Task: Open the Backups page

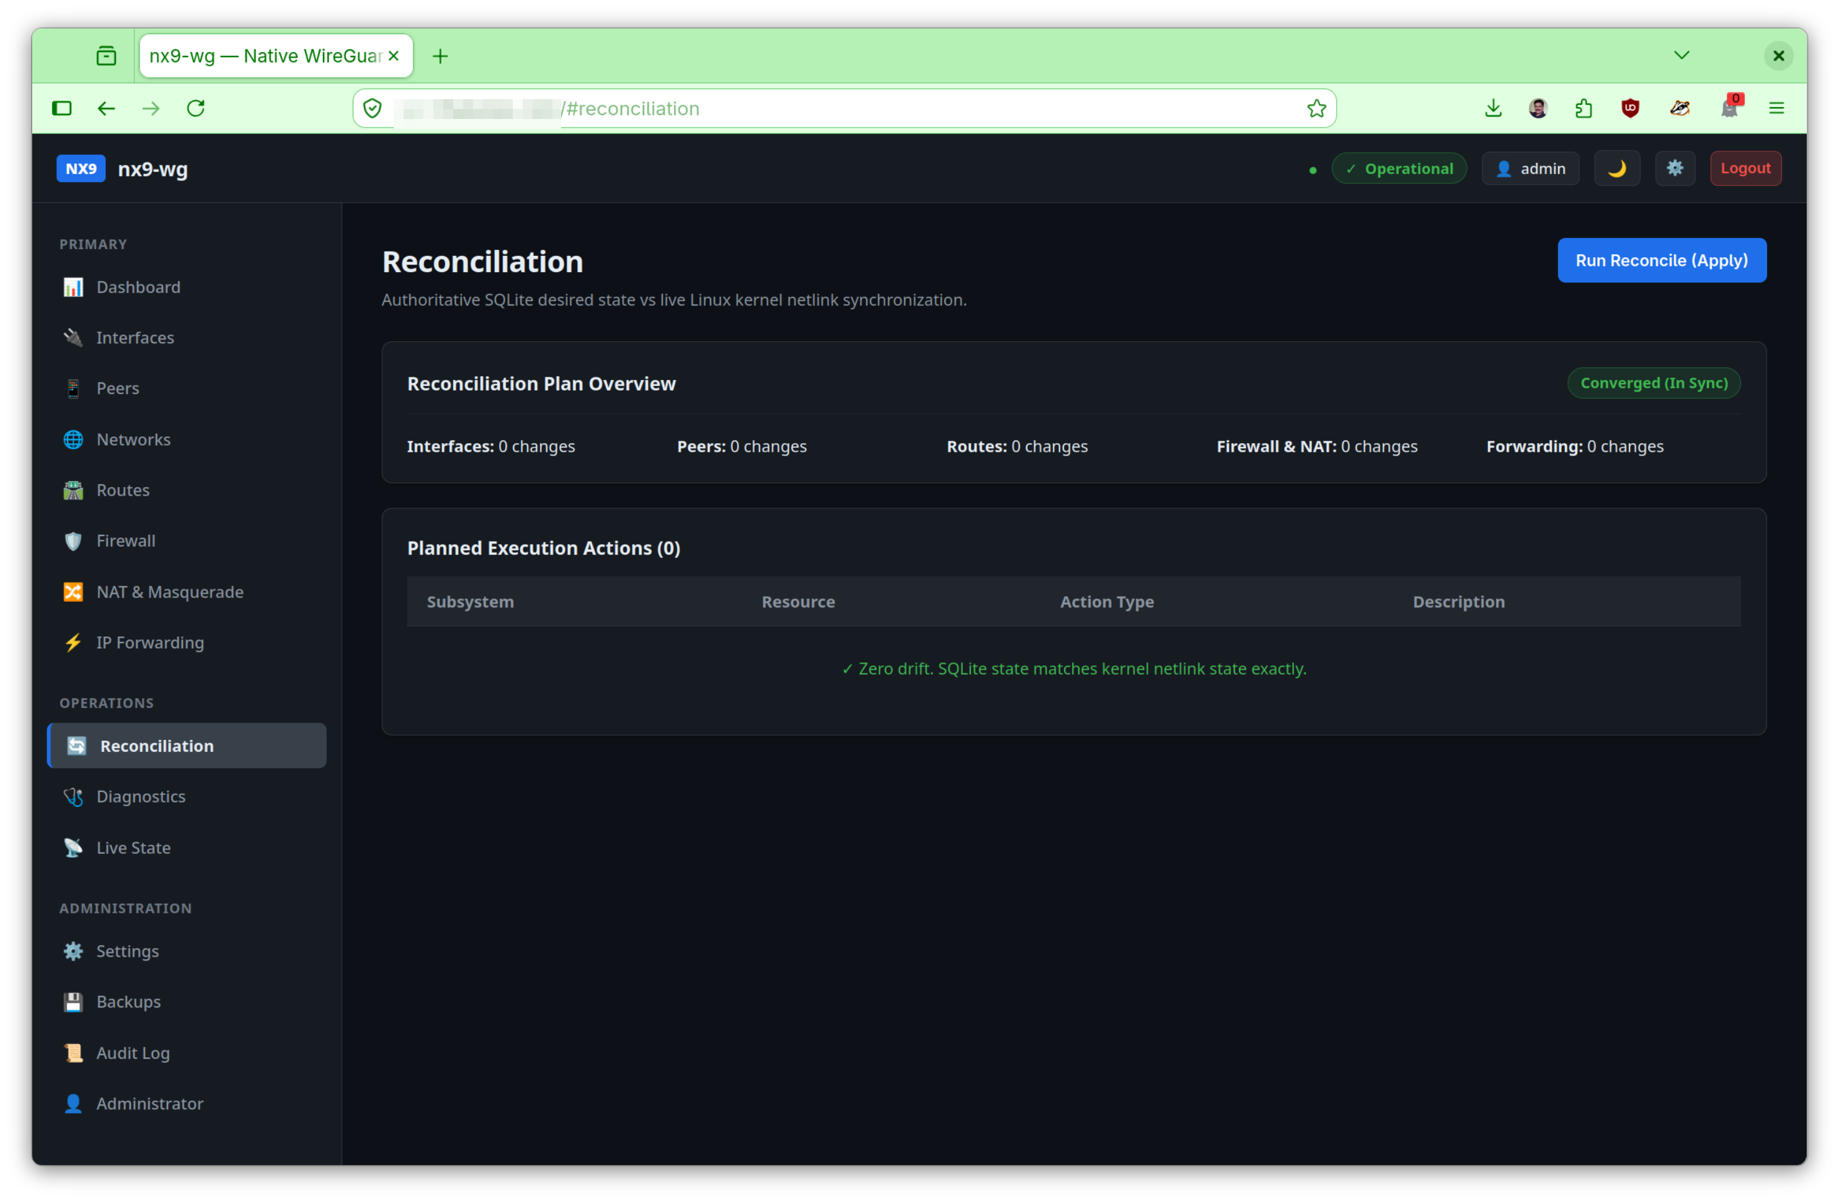Action: coord(186,1001)
